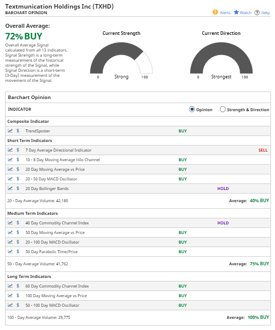Click dollar icon for 20 - 50 Day MACD Oscillator

click(x=18, y=179)
